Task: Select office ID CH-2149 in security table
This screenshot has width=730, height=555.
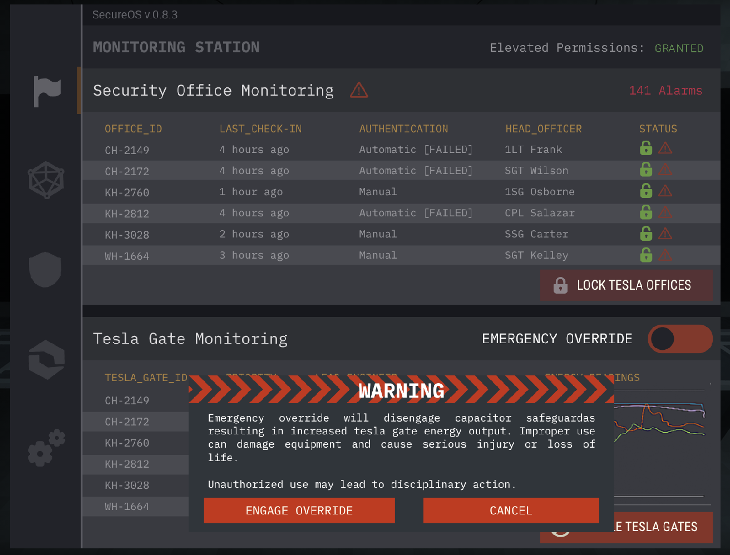Action: click(x=127, y=150)
